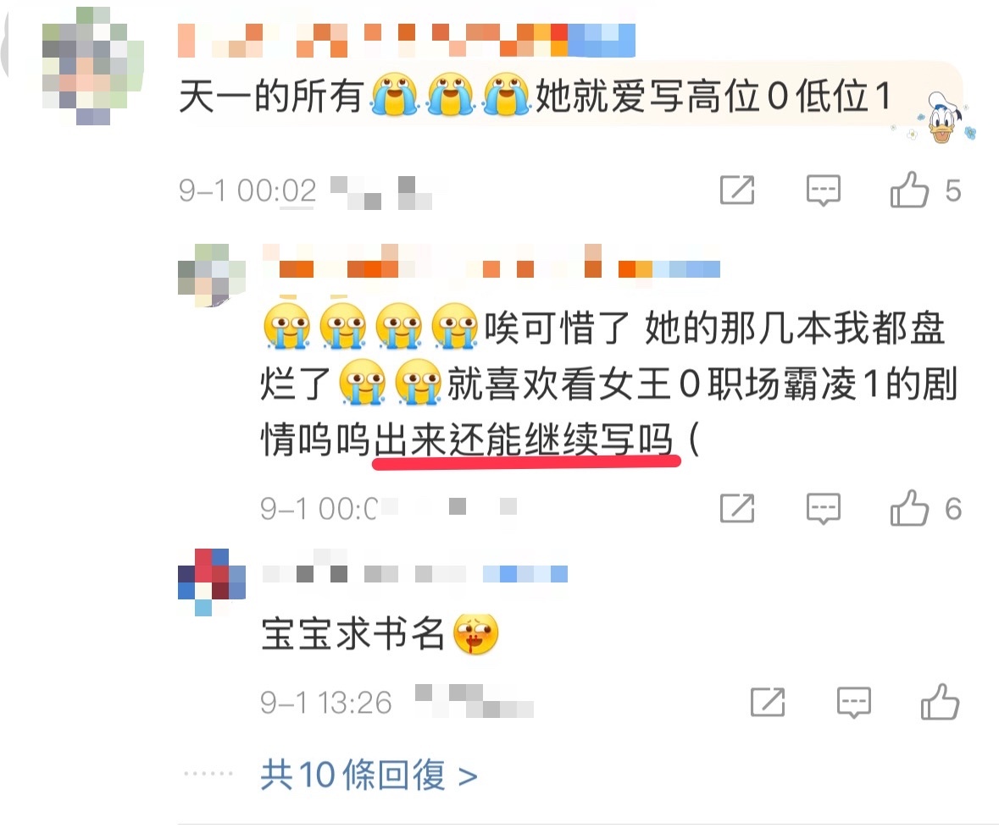Screen dimensions: 999x828
Task: Like the top comment with 5 likes
Action: [x=908, y=190]
